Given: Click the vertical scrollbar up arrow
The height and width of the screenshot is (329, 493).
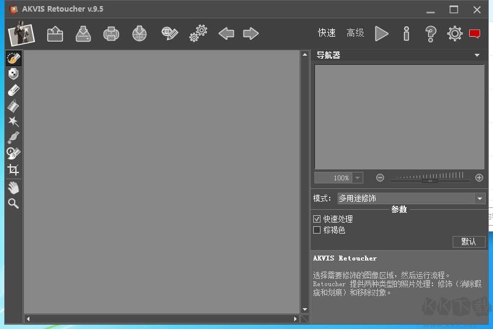Looking at the screenshot, I should click(305, 54).
